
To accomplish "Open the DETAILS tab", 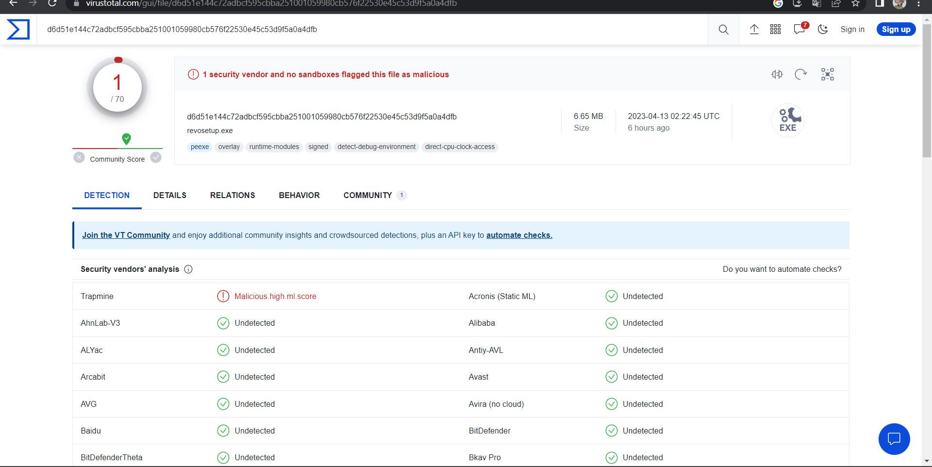I will (x=170, y=195).
